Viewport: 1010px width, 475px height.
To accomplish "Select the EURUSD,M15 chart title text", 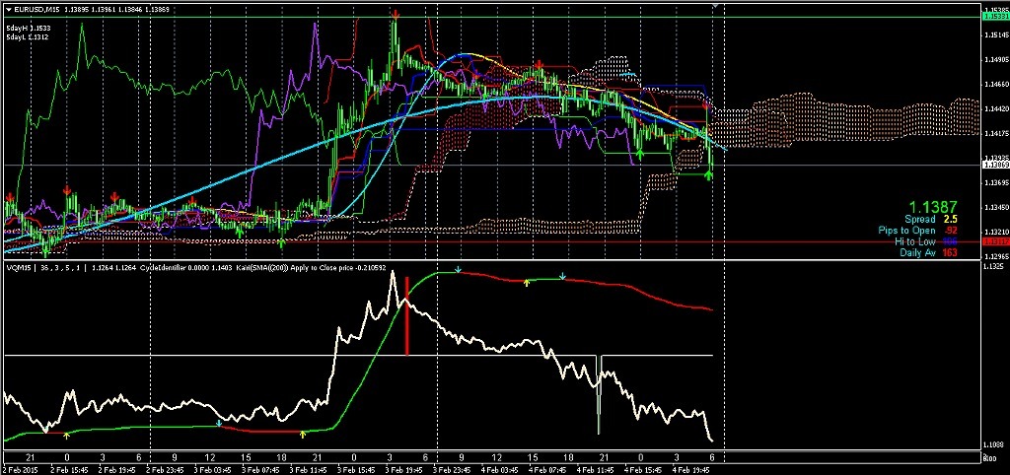I will [x=36, y=9].
